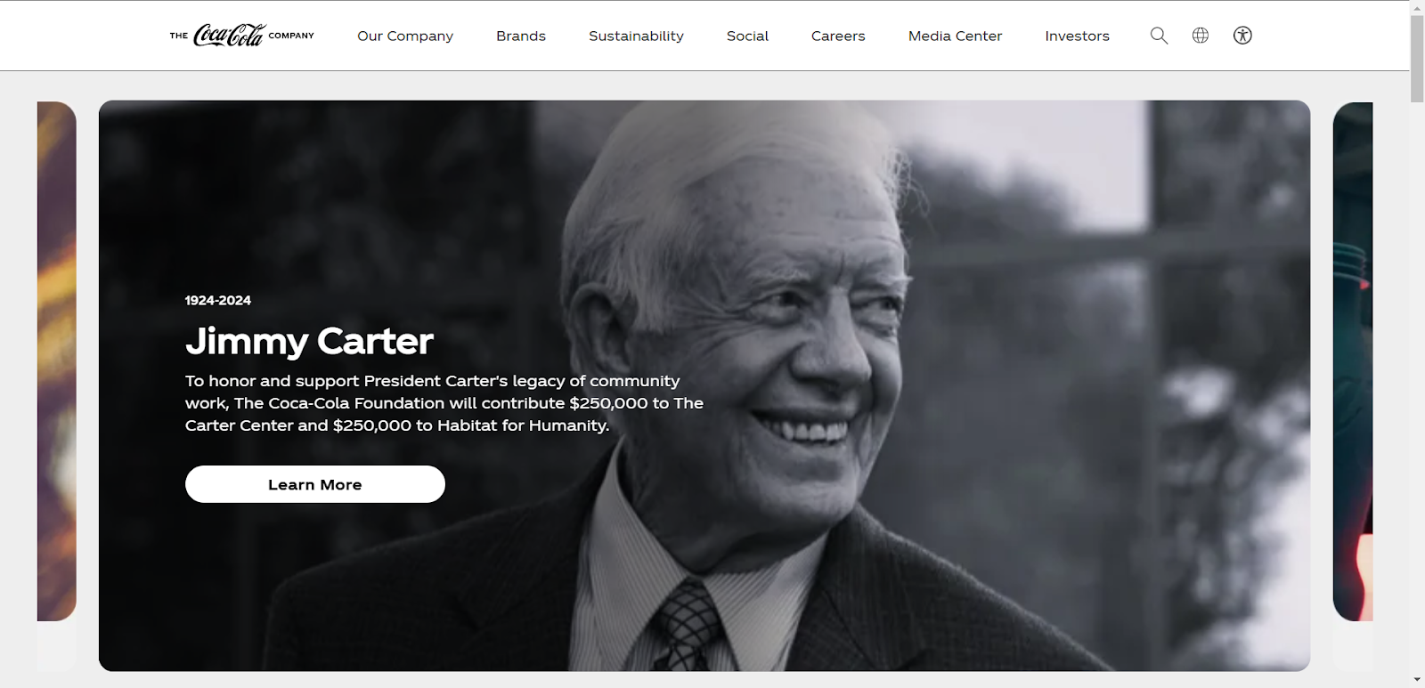Screen dimensions: 1425x688
Task: Click the Jimmy Carter headline
Action: pos(309,342)
